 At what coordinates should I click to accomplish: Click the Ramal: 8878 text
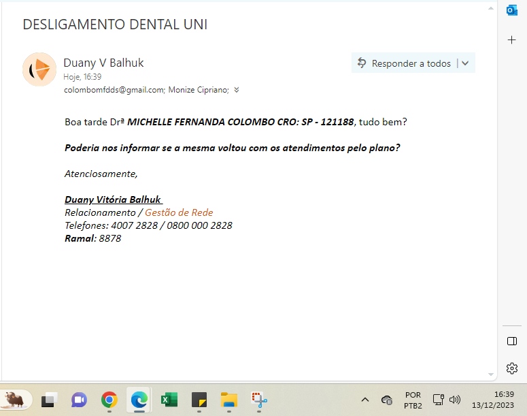coord(92,238)
